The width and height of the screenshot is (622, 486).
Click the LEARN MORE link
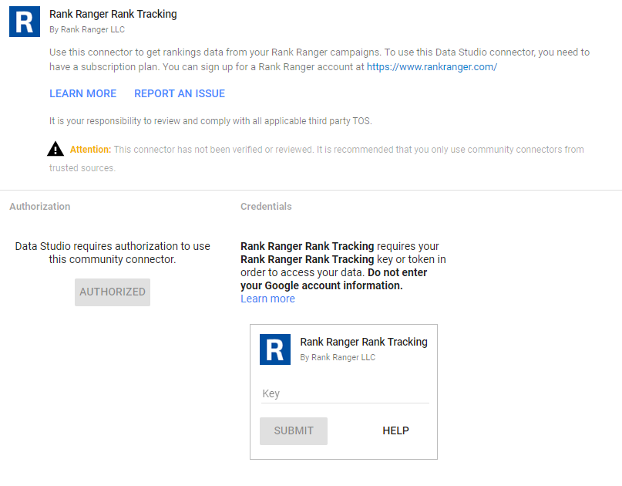[83, 93]
